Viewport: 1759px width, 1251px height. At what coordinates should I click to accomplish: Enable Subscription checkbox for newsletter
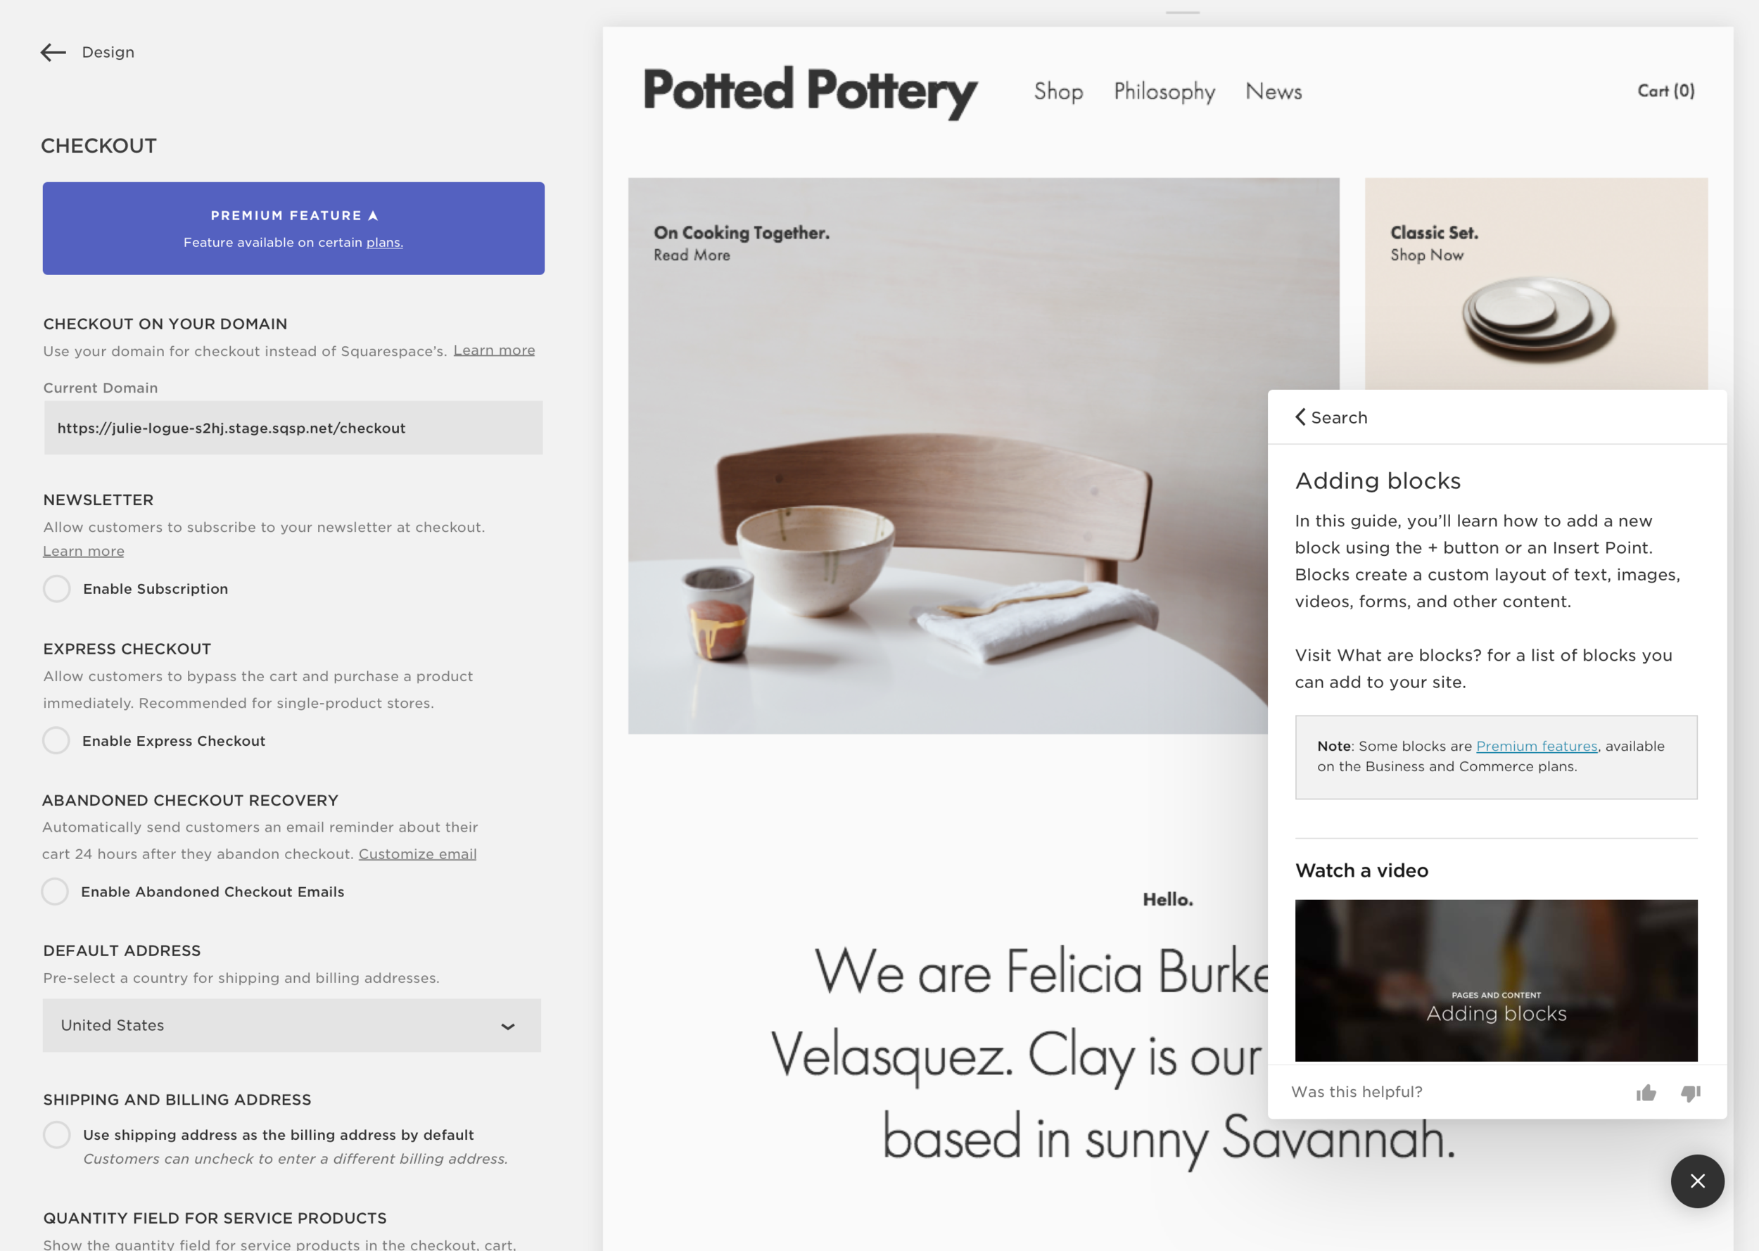point(57,588)
